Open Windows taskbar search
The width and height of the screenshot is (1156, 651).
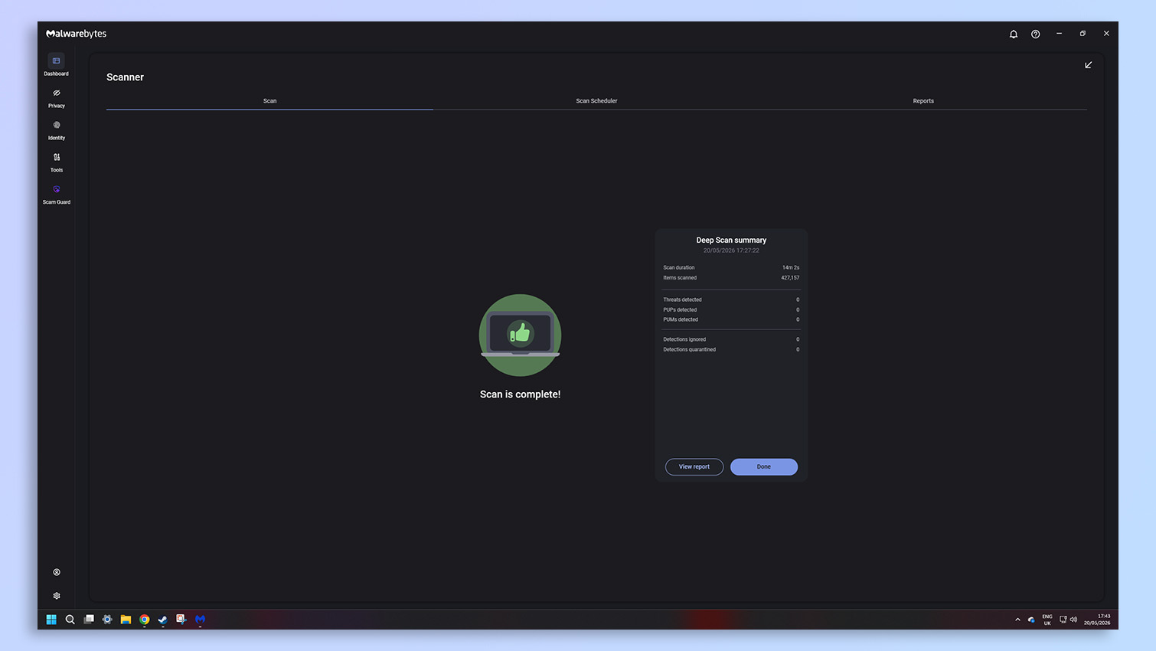[70, 620]
